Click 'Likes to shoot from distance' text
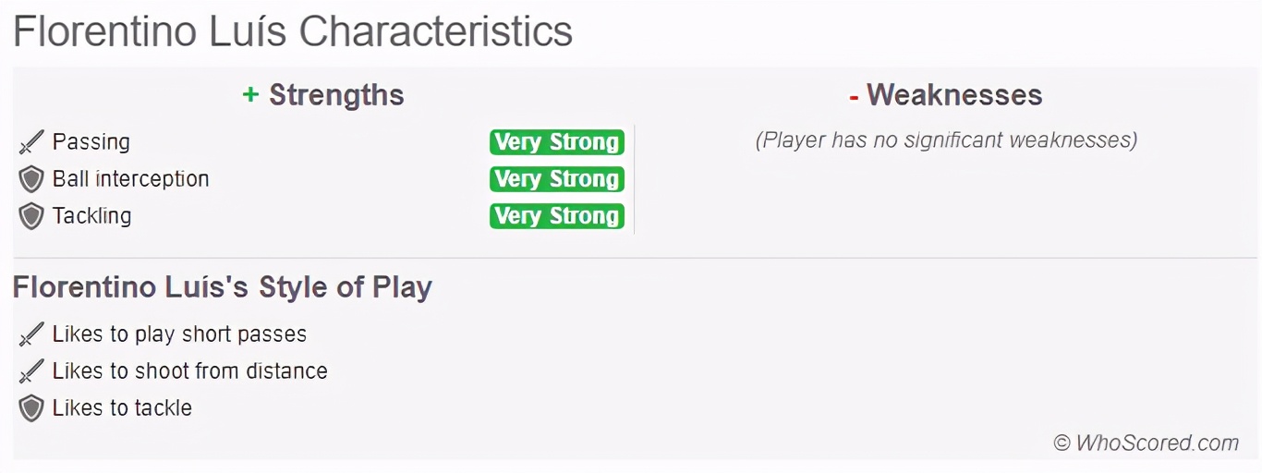The width and height of the screenshot is (1262, 473). click(189, 371)
